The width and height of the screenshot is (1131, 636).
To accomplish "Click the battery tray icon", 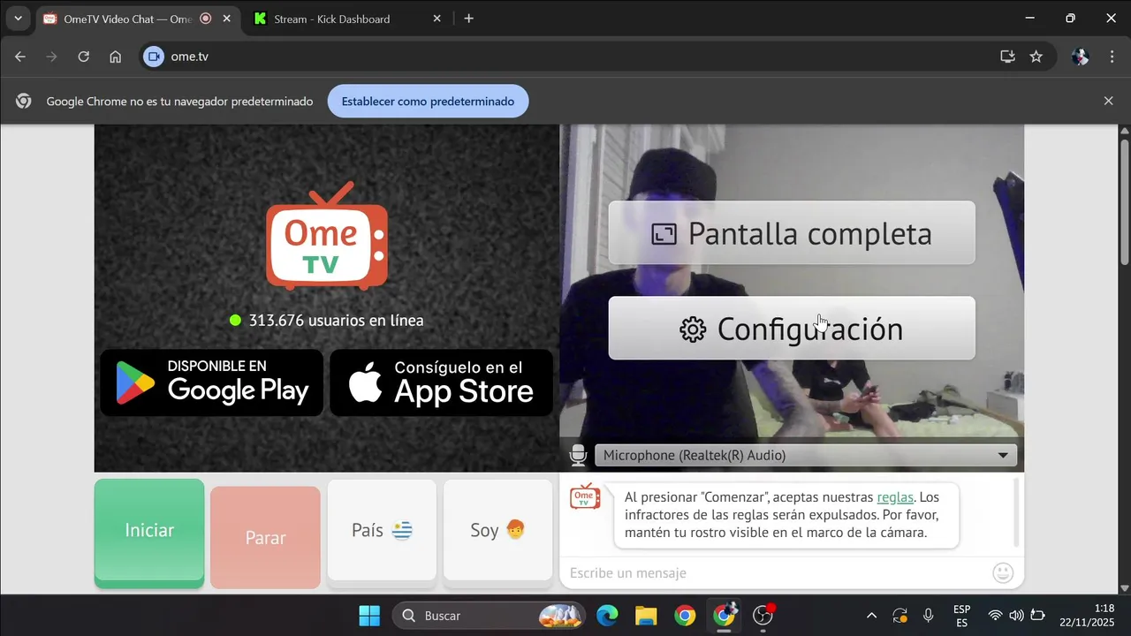I will tap(1037, 616).
